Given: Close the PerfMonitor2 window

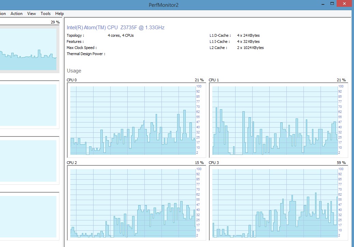Looking at the screenshot, I should coord(344,3).
